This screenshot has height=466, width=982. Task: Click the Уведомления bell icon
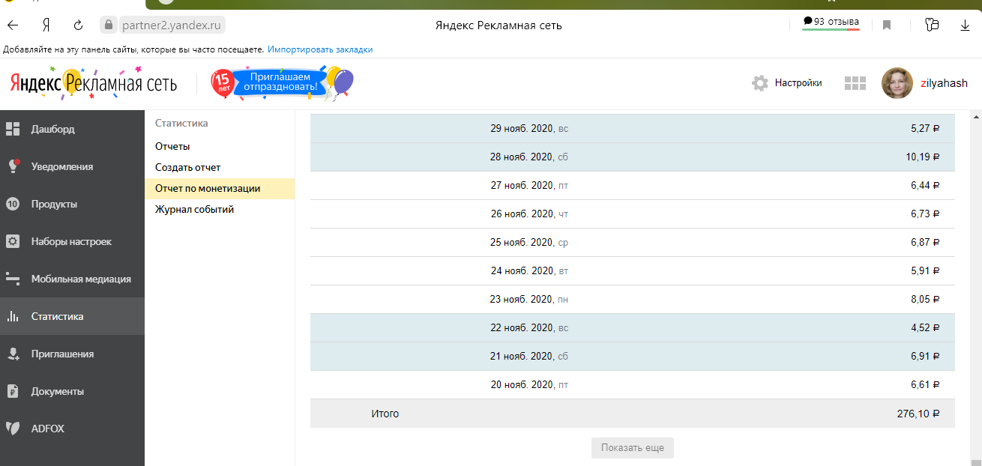pos(13,166)
